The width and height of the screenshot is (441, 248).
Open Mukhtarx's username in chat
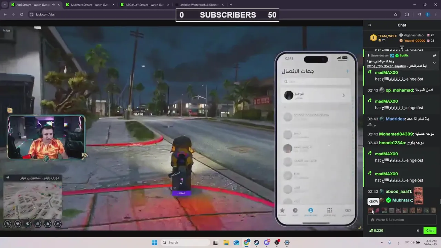click(402, 200)
